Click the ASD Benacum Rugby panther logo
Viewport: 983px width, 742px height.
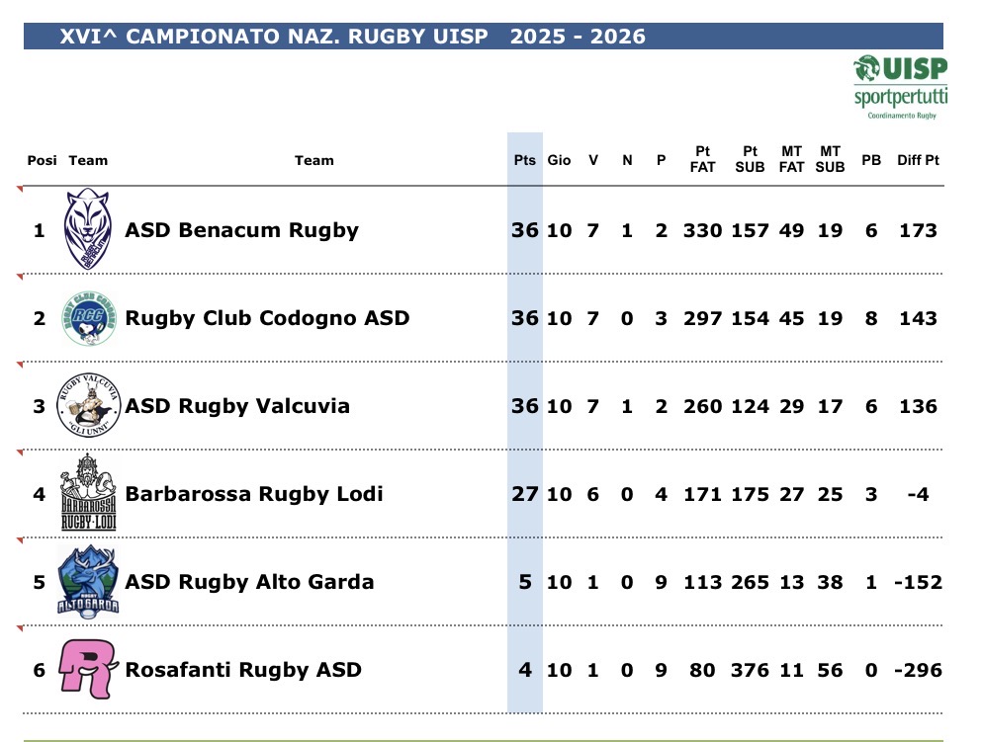tap(87, 229)
